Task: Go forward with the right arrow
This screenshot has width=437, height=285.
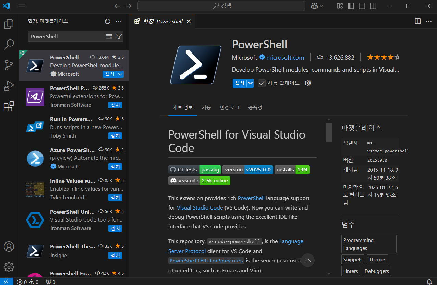Action: click(x=129, y=6)
